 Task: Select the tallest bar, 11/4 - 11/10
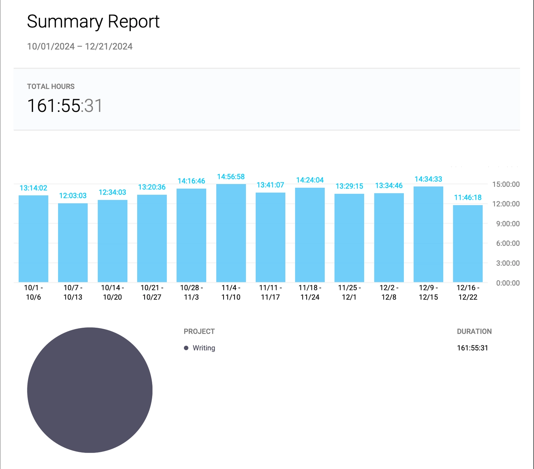[x=231, y=233]
